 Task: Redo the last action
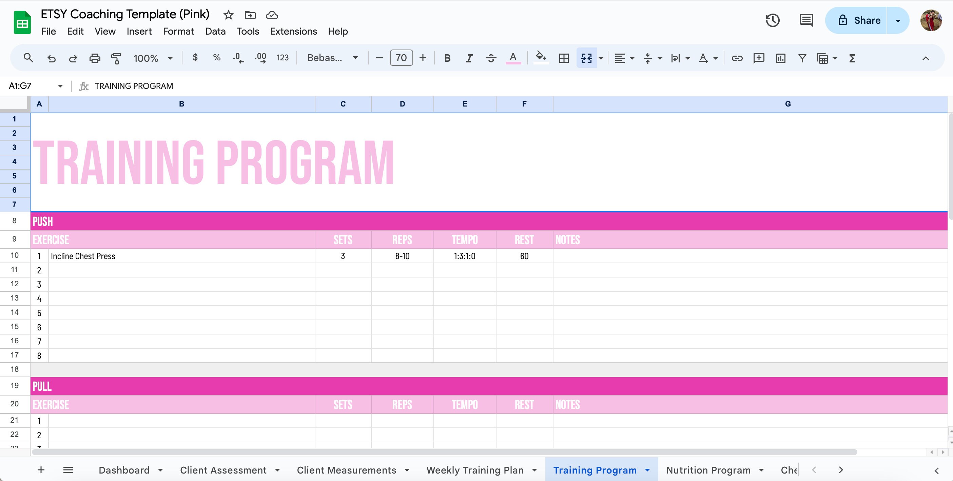click(x=73, y=58)
